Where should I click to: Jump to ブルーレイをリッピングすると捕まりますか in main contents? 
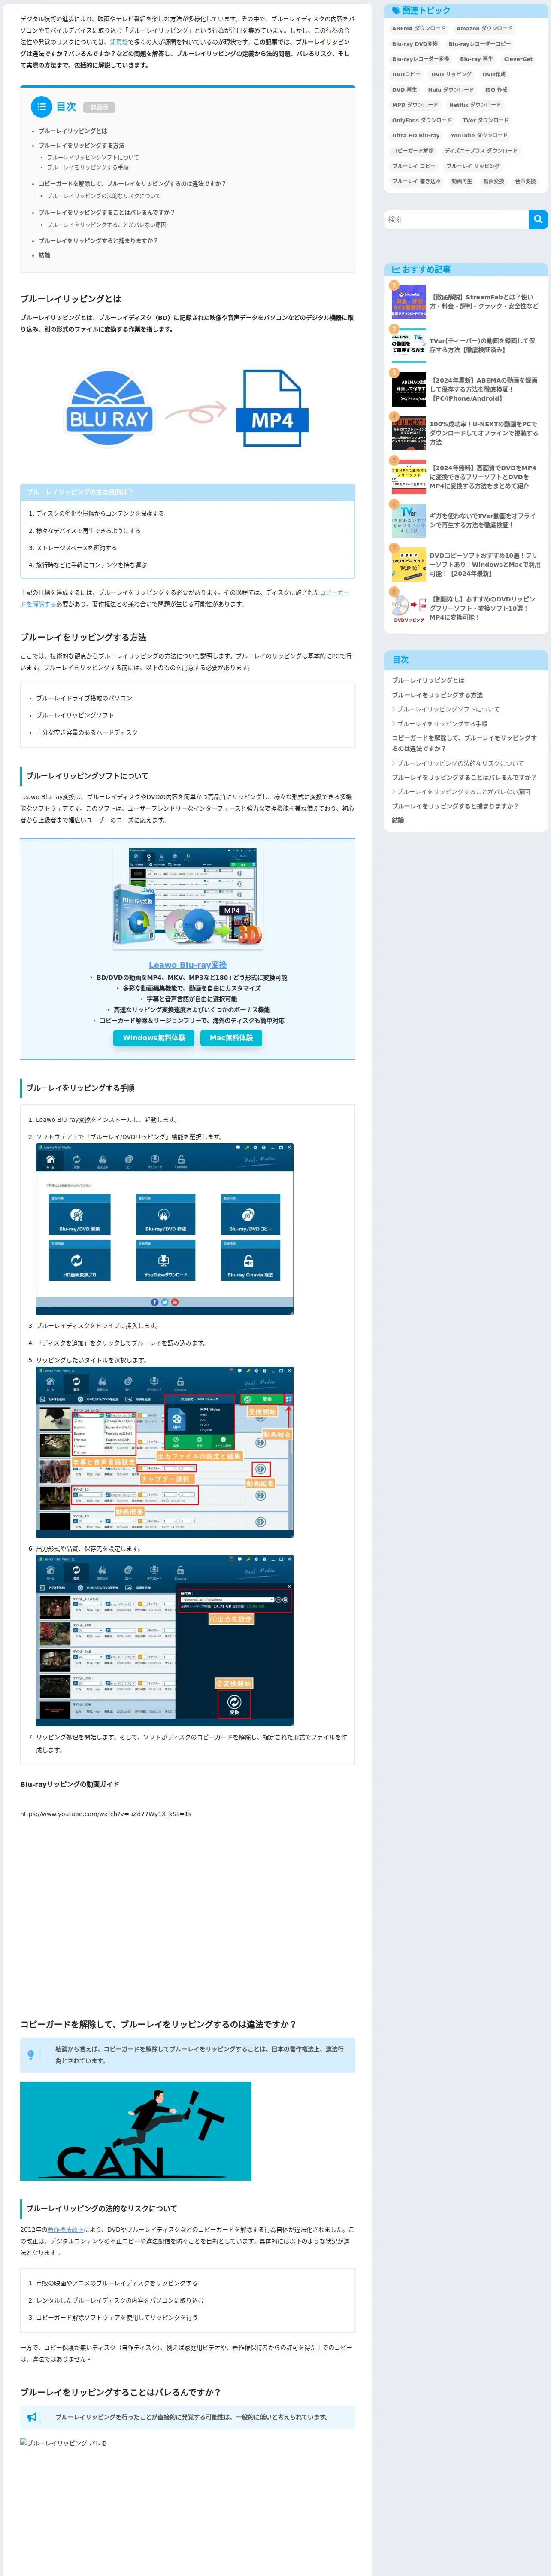(98, 241)
